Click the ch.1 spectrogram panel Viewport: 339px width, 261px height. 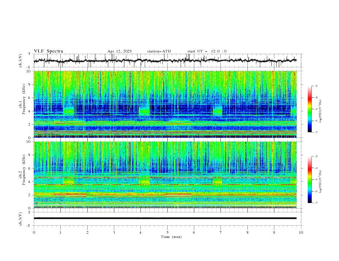point(165,104)
